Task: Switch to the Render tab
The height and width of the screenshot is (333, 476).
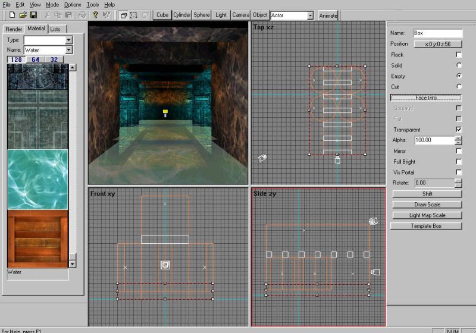Action: [x=14, y=29]
